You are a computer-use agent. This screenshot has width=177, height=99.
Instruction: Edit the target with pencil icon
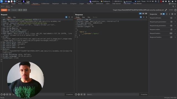coord(166,10)
